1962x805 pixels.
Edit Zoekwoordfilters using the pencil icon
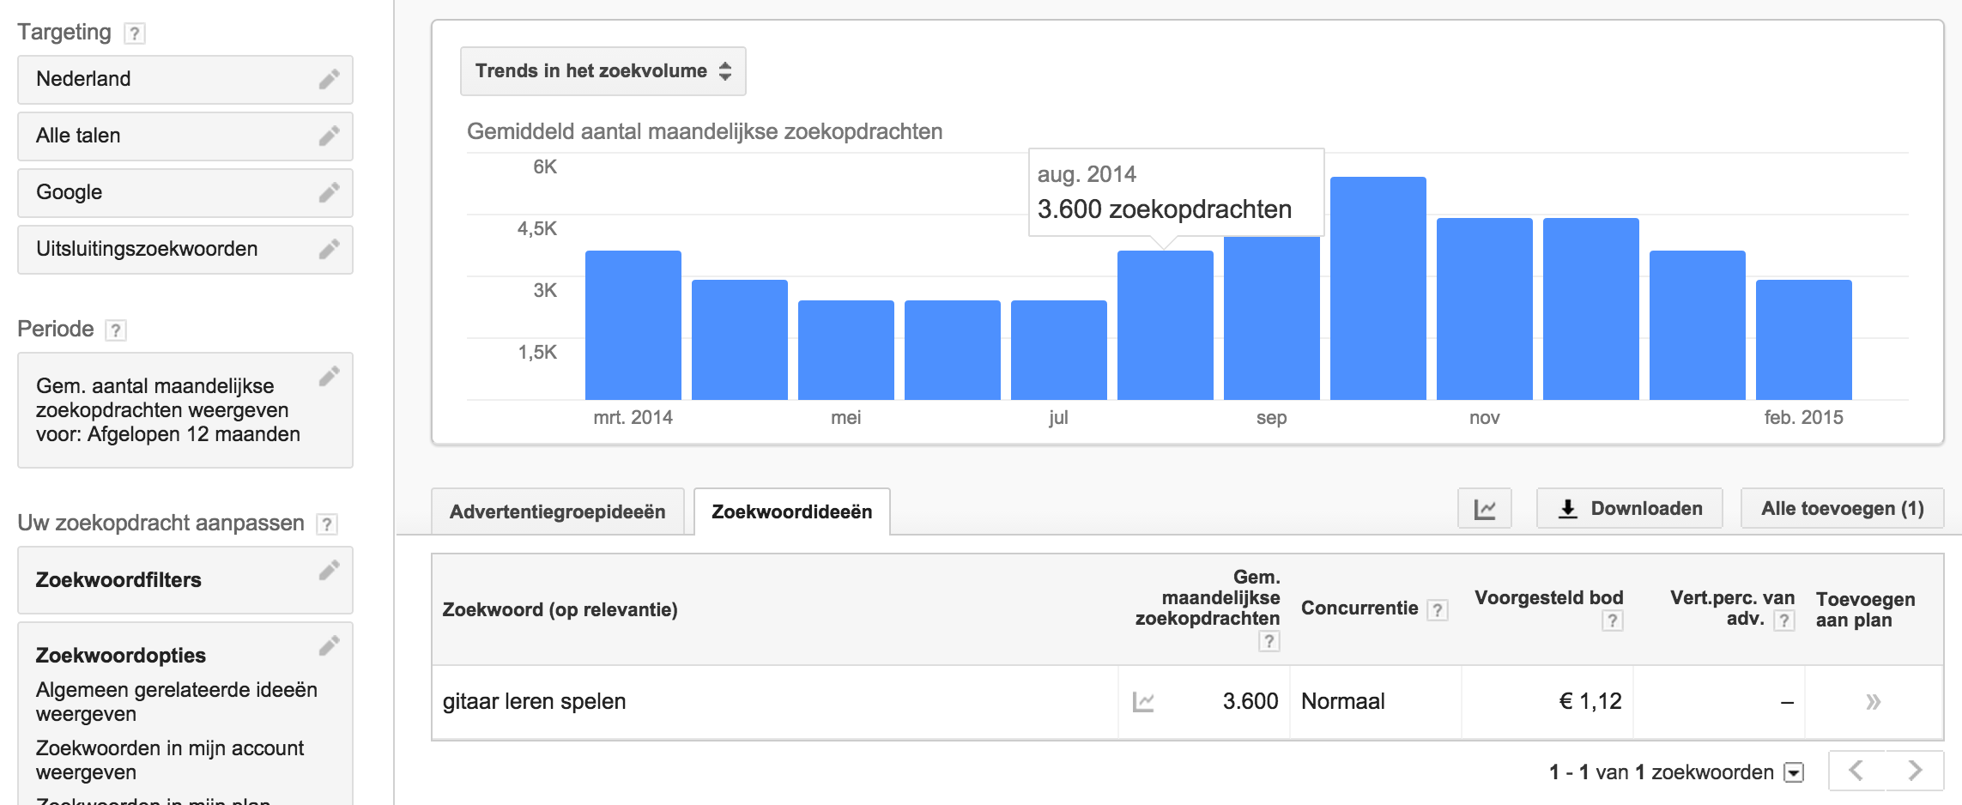click(x=330, y=571)
